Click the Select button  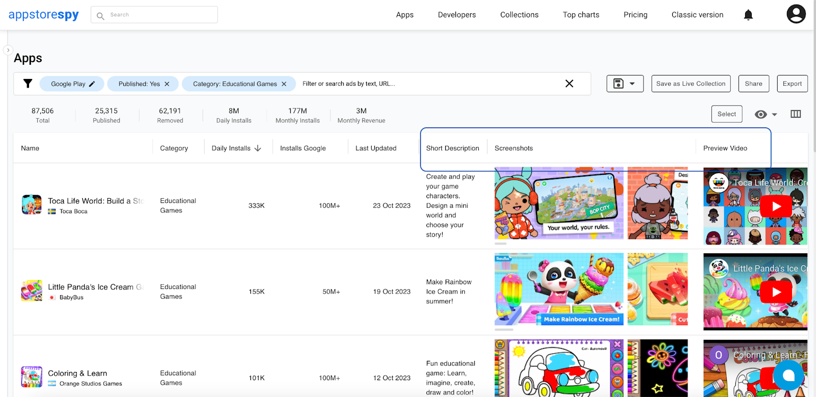click(x=727, y=114)
